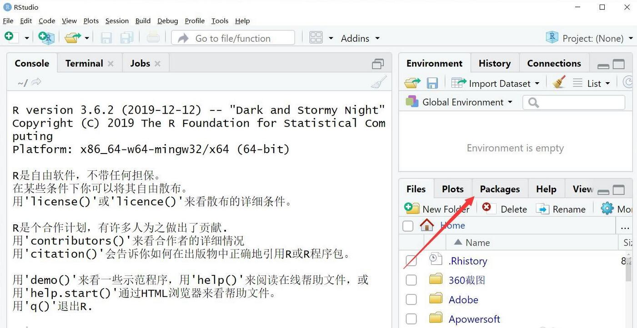The image size is (637, 328).
Task: Save workspace with disk icon in Environment
Action: click(x=432, y=83)
